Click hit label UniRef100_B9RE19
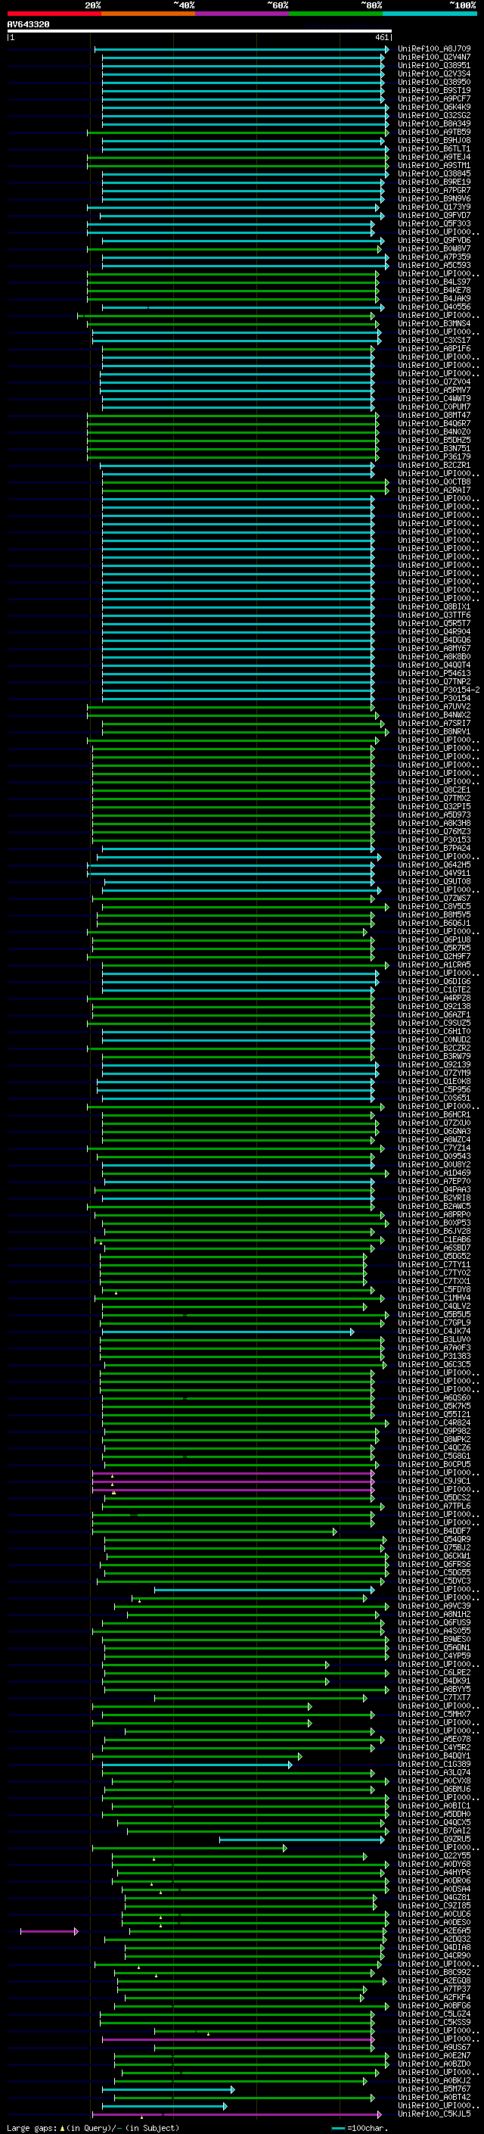This screenshot has height=2134, width=484. (434, 182)
